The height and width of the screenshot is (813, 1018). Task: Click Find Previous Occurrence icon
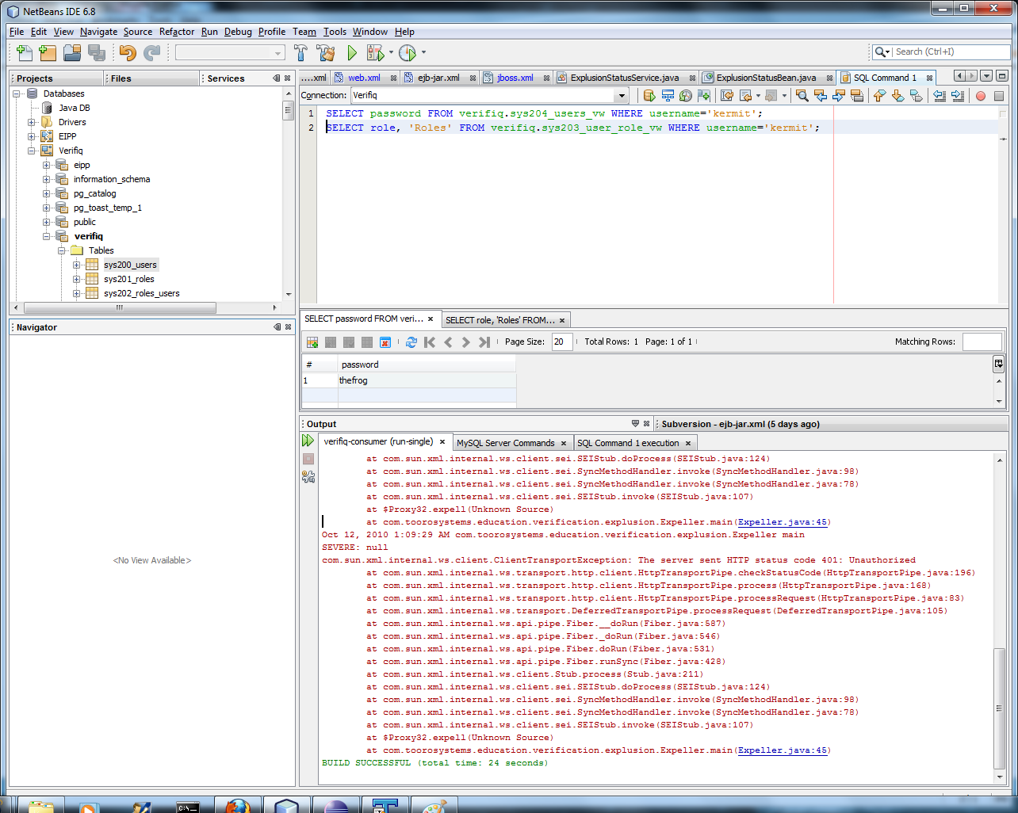pos(821,96)
